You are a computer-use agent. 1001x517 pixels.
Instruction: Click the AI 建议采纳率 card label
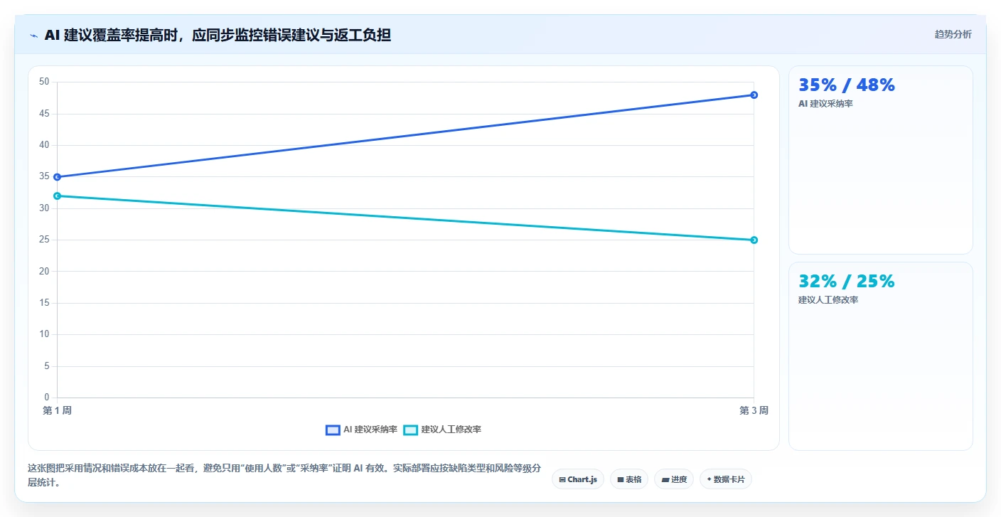tap(825, 104)
